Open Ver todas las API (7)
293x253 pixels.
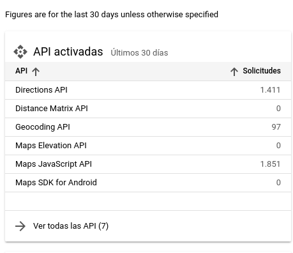point(71,226)
